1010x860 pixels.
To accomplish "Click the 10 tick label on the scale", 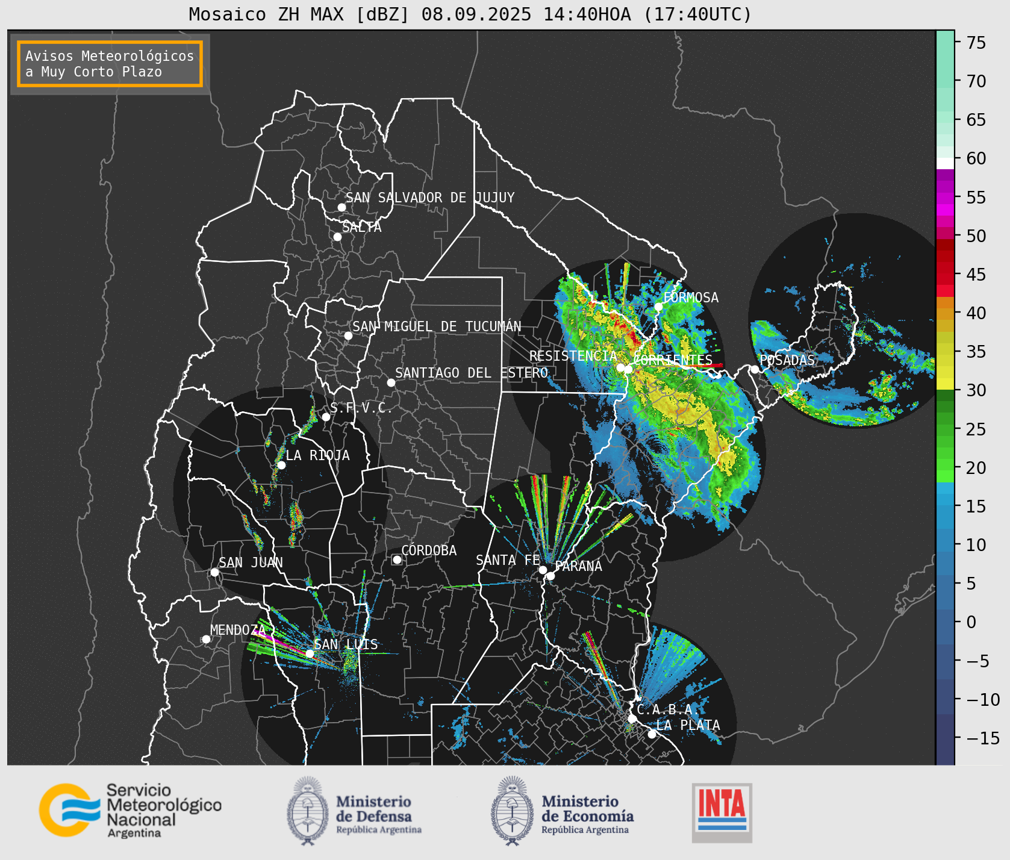I will [976, 545].
